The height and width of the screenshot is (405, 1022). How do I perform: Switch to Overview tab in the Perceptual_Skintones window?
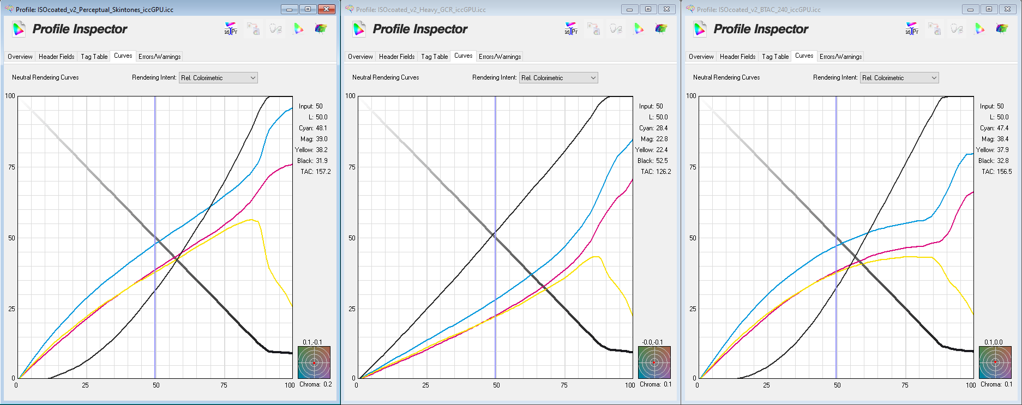tap(20, 57)
